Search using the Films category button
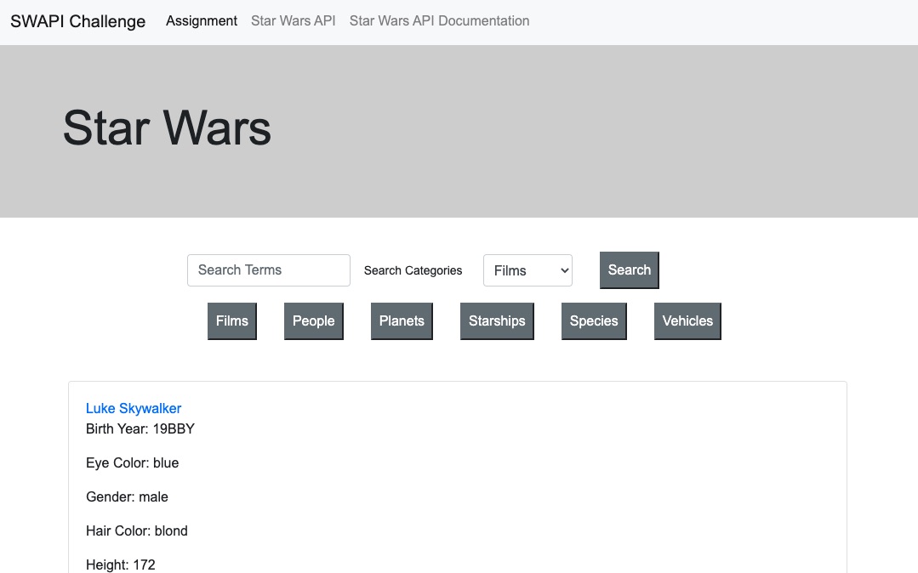 231,321
